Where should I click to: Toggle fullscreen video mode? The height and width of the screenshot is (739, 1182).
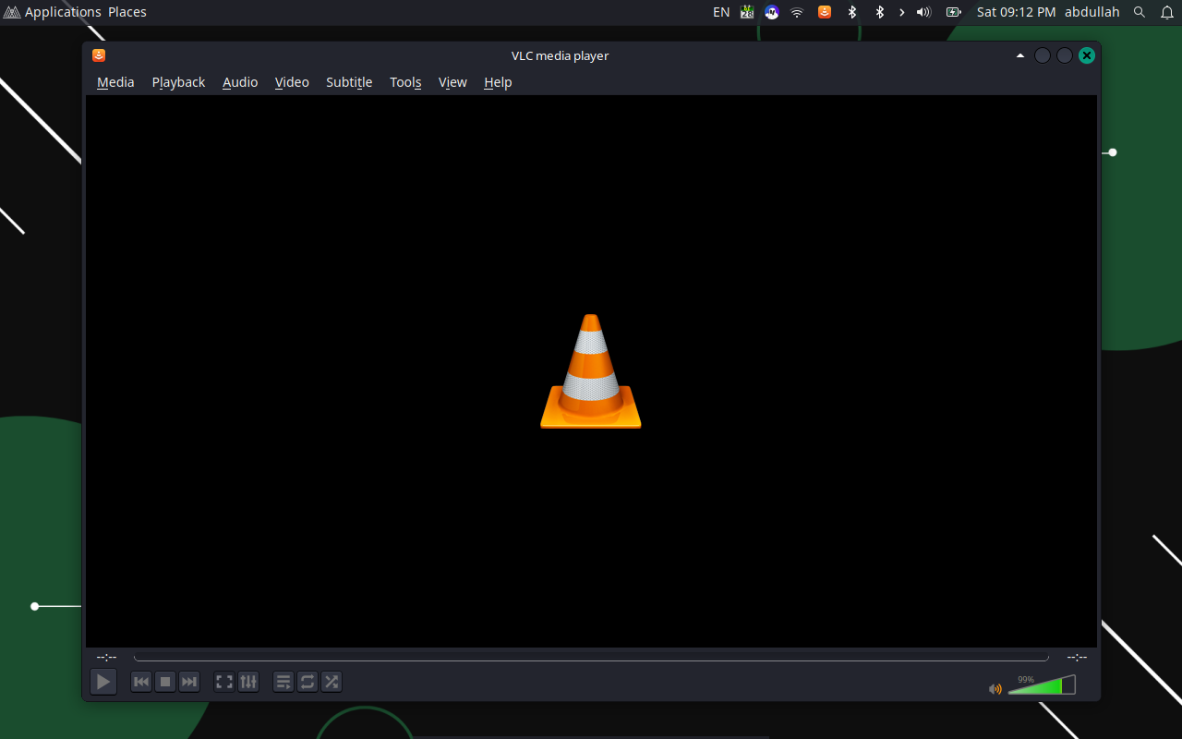pyautogui.click(x=224, y=682)
